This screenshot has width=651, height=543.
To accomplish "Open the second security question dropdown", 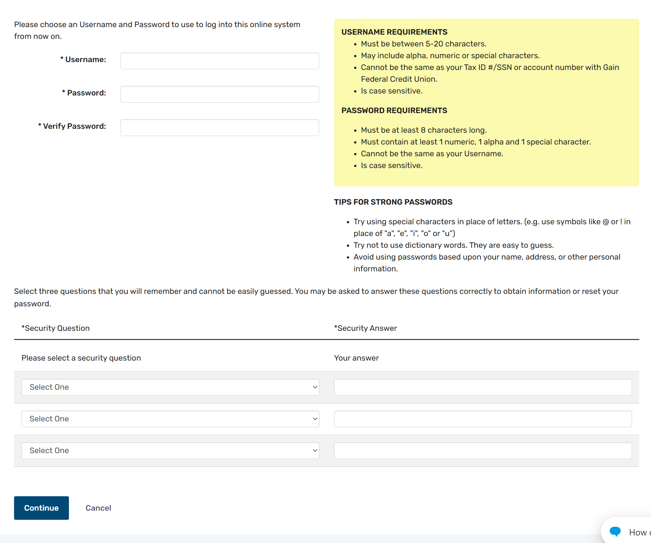I will point(170,419).
